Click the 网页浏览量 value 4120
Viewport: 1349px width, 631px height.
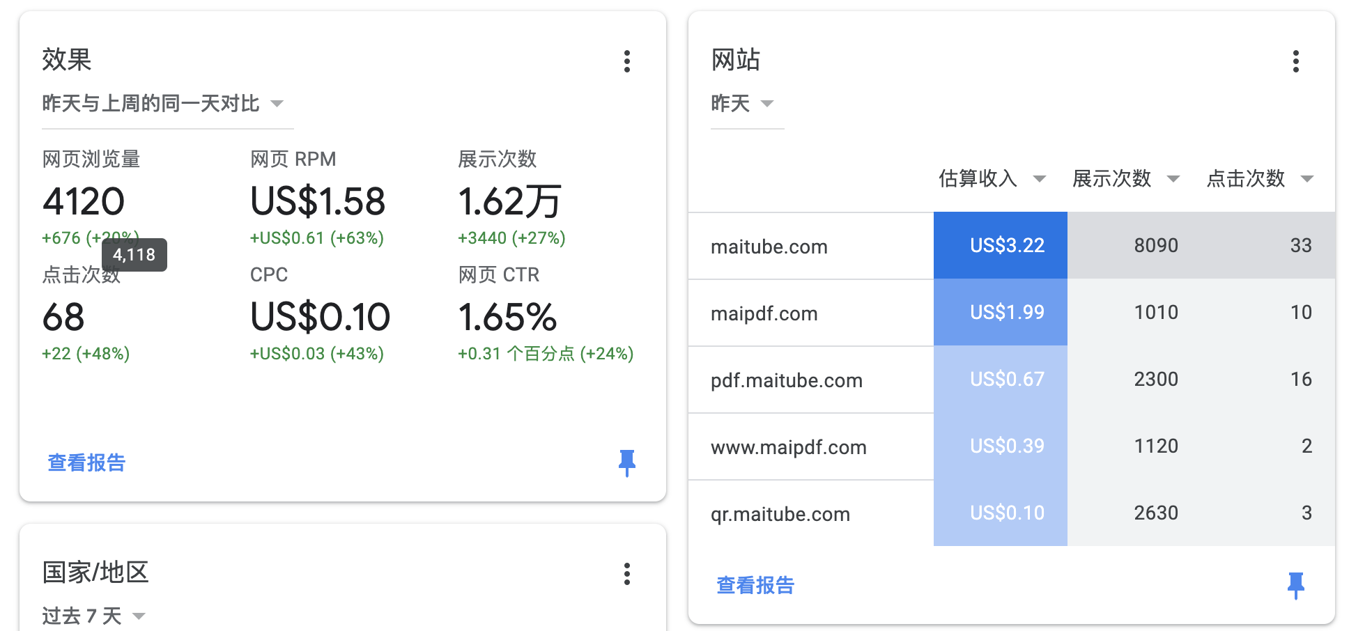click(x=84, y=202)
